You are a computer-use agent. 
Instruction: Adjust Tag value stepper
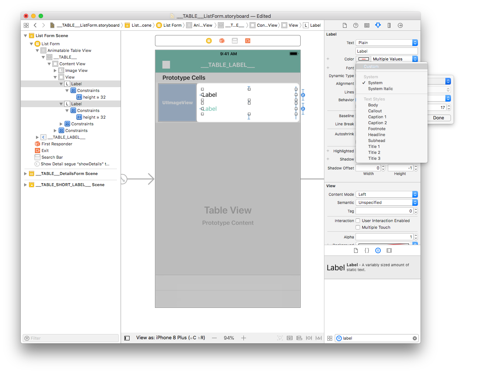click(416, 211)
